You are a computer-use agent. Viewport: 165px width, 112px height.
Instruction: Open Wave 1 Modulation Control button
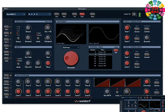click(x=147, y=54)
